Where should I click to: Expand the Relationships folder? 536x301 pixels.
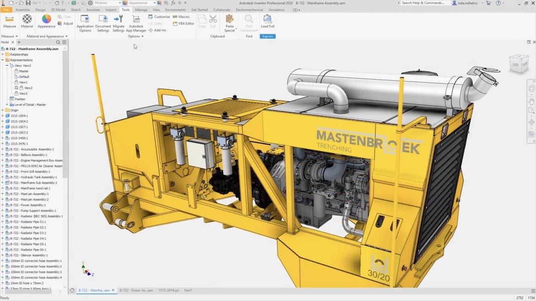tap(2, 55)
